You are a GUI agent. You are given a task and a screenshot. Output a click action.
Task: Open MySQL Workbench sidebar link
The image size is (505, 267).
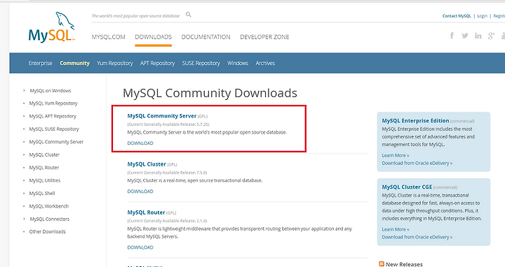pyautogui.click(x=48, y=206)
